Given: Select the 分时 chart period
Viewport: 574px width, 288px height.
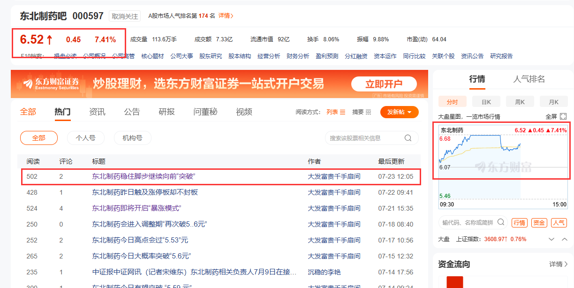Looking at the screenshot, I should tap(452, 101).
